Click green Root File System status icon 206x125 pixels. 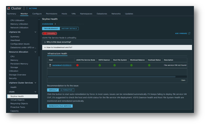click(115, 65)
